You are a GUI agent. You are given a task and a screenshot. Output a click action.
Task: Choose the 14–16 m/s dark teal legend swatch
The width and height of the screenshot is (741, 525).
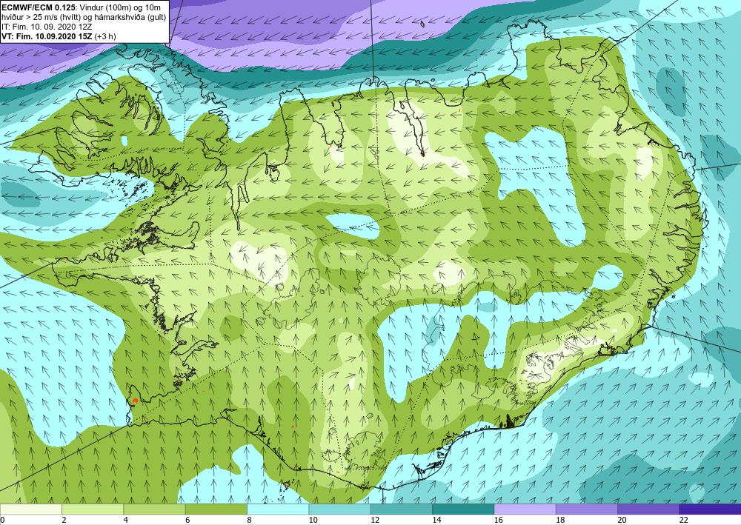pyautogui.click(x=463, y=509)
